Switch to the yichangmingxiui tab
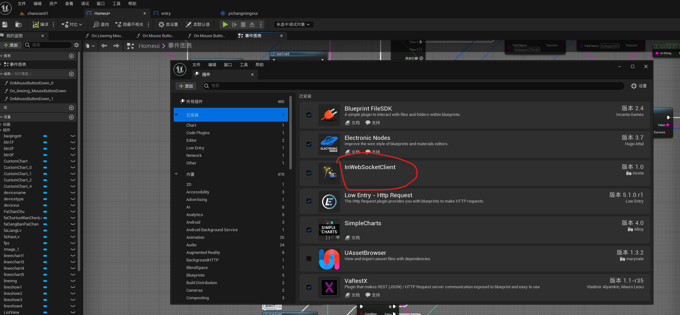The height and width of the screenshot is (315, 680). 243,14
